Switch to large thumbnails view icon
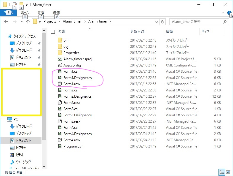This screenshot has height=176, width=233. click(x=228, y=172)
